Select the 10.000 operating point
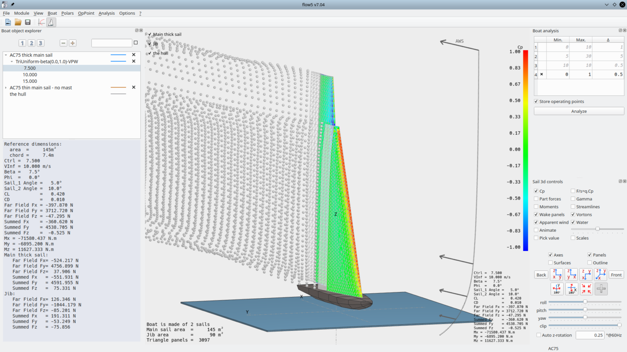This screenshot has height=352, width=627. [30, 75]
